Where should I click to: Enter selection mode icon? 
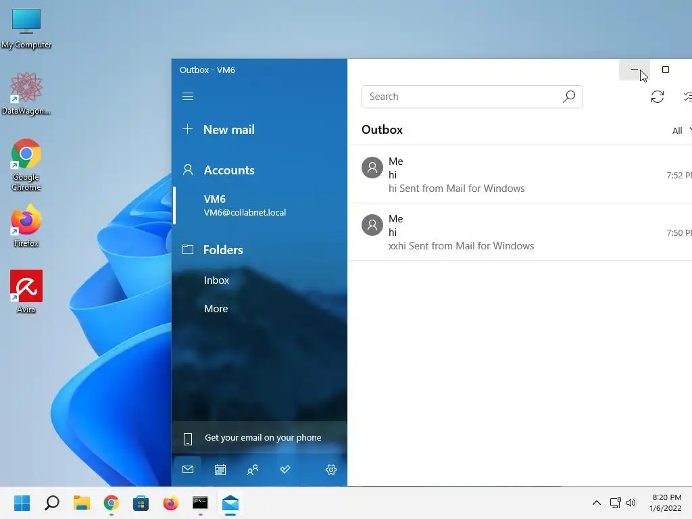pyautogui.click(x=687, y=97)
